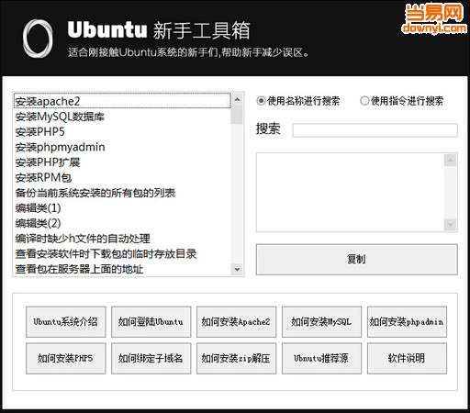The width and height of the screenshot is (470, 413).
Task: Click the 复制 copy button
Action: 357,259
